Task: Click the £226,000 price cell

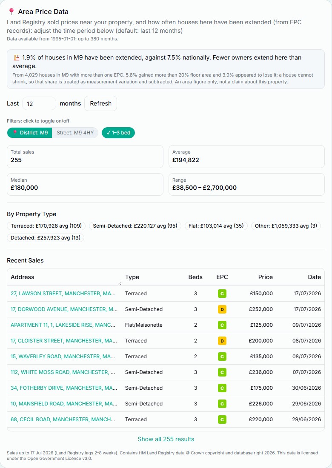Action: pyautogui.click(x=261, y=404)
